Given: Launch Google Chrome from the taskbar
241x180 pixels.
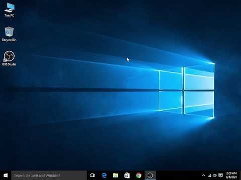Looking at the screenshot, I should 139,175.
